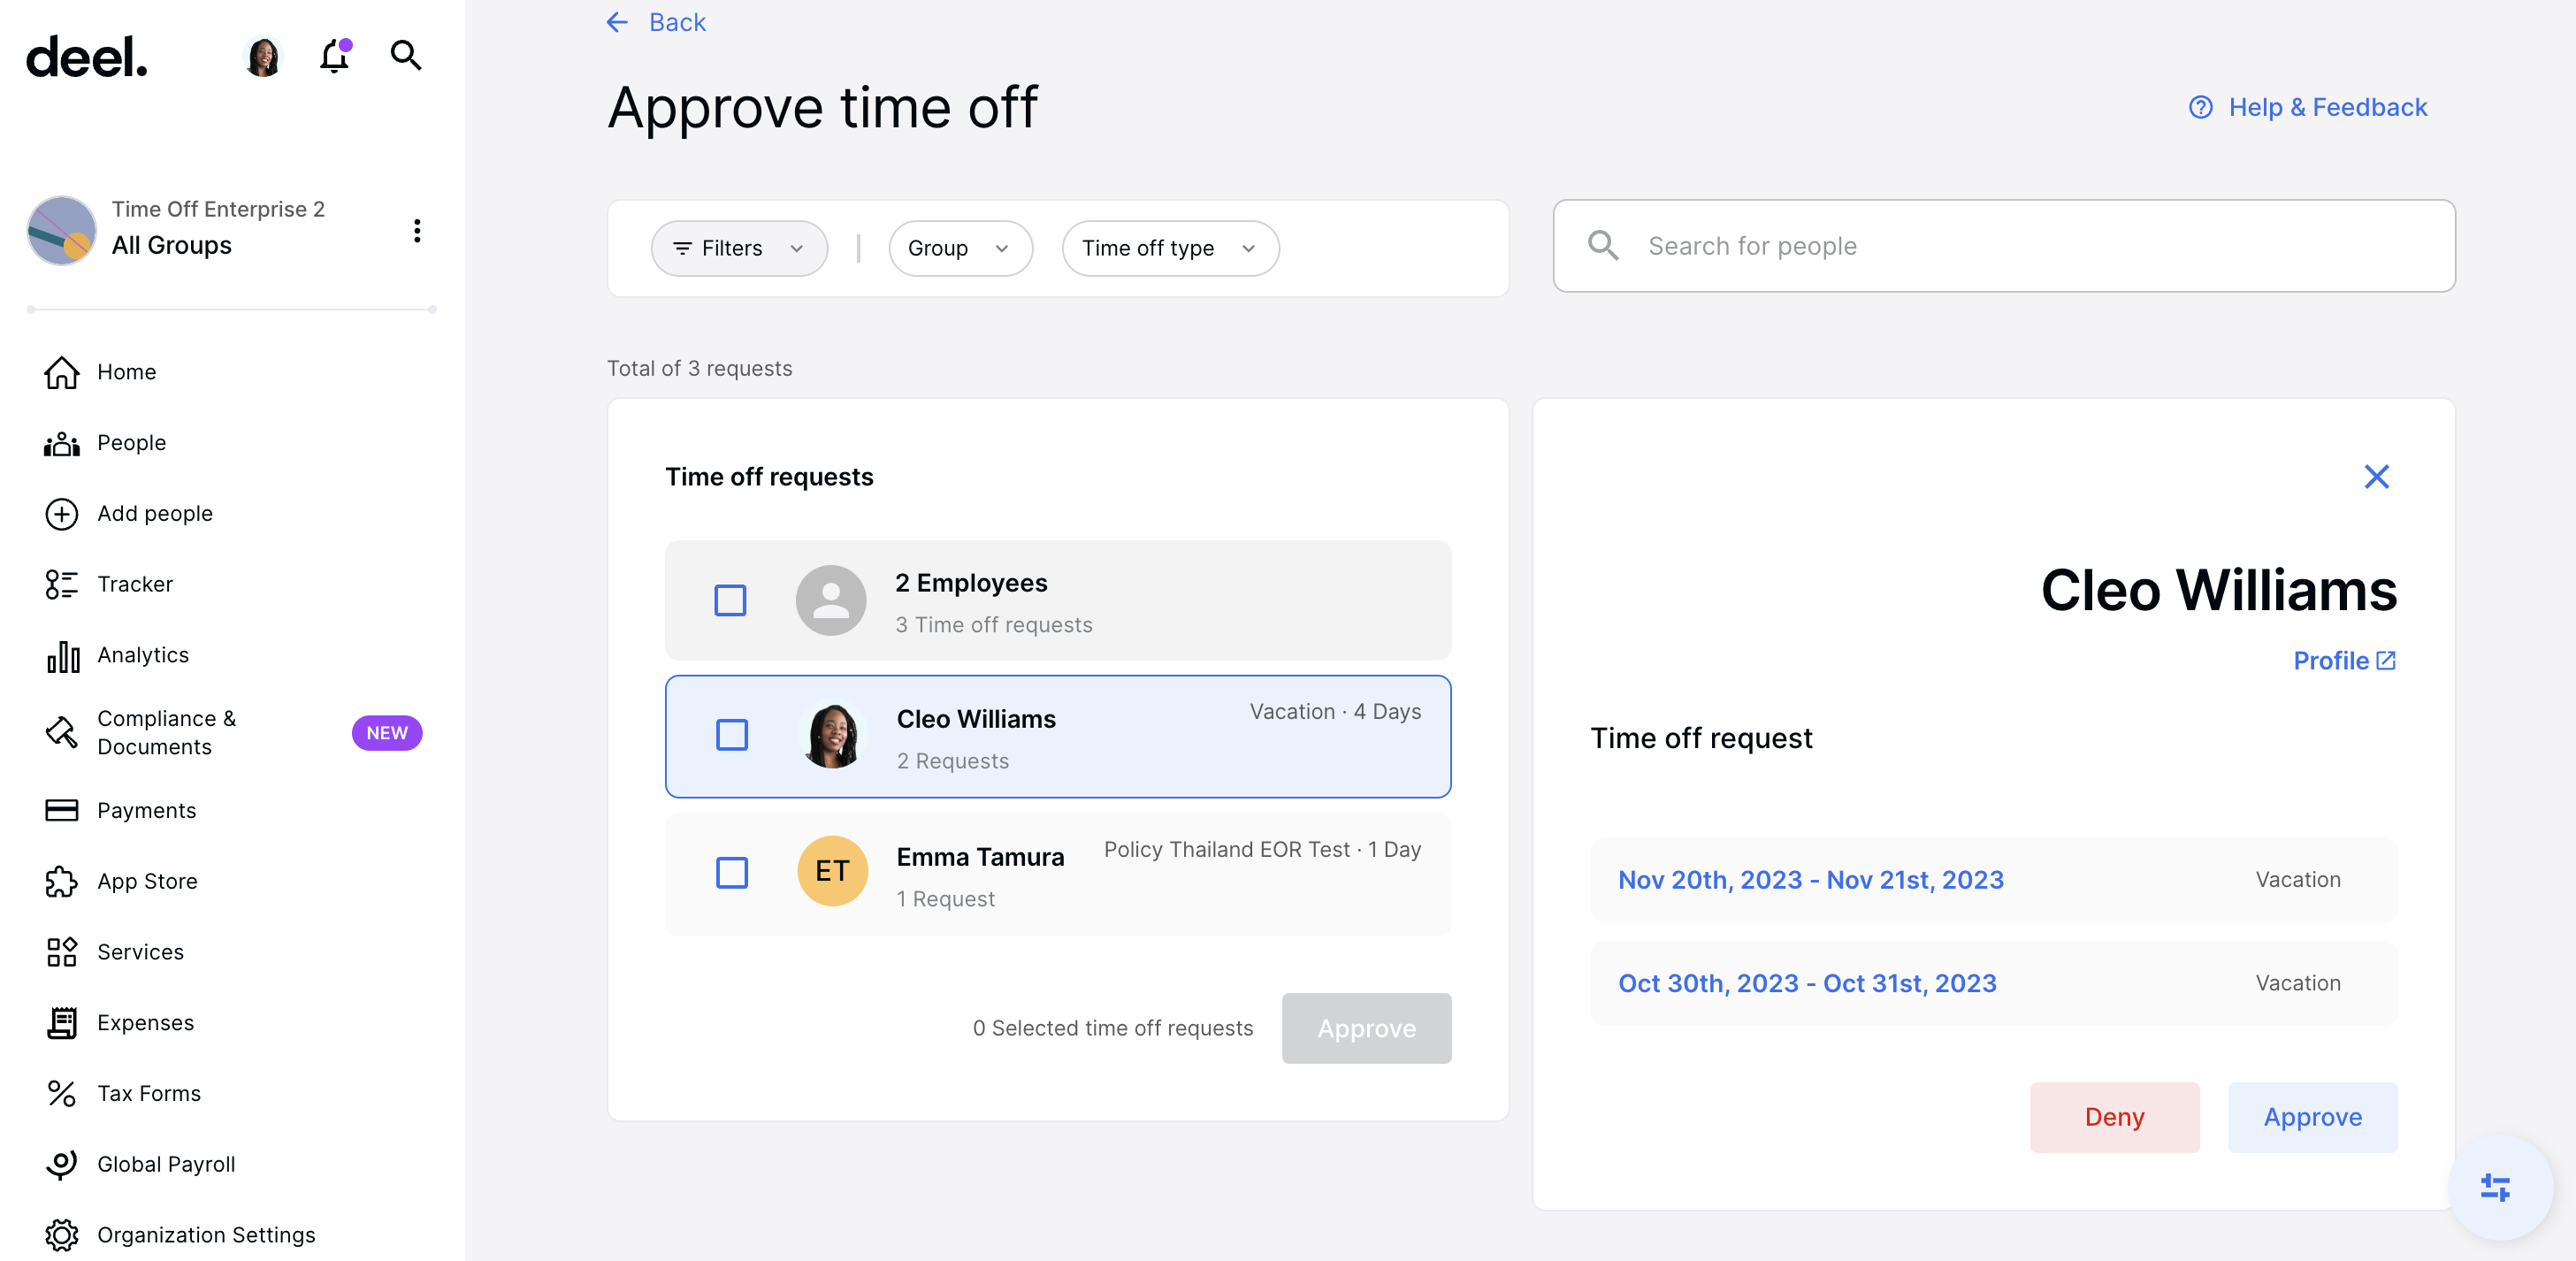Open the search icon in the top bar

(406, 56)
